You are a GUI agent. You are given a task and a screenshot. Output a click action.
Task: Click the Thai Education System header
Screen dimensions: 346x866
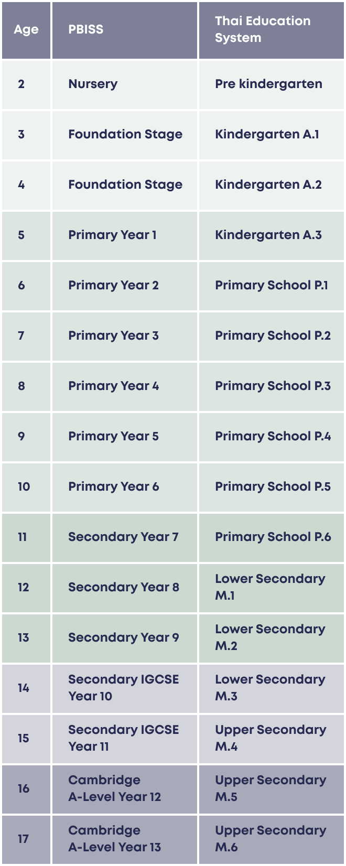tap(263, 29)
